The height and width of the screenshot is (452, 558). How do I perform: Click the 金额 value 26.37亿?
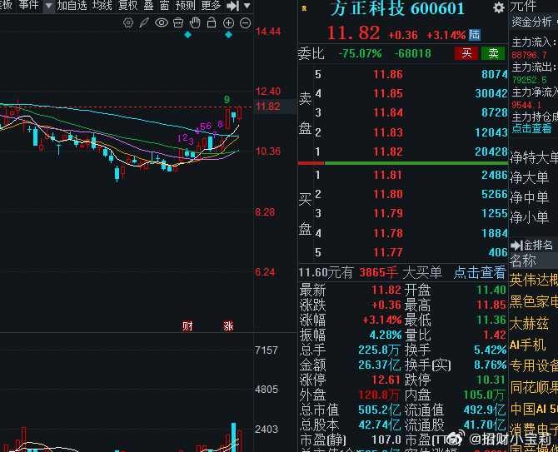pos(379,365)
